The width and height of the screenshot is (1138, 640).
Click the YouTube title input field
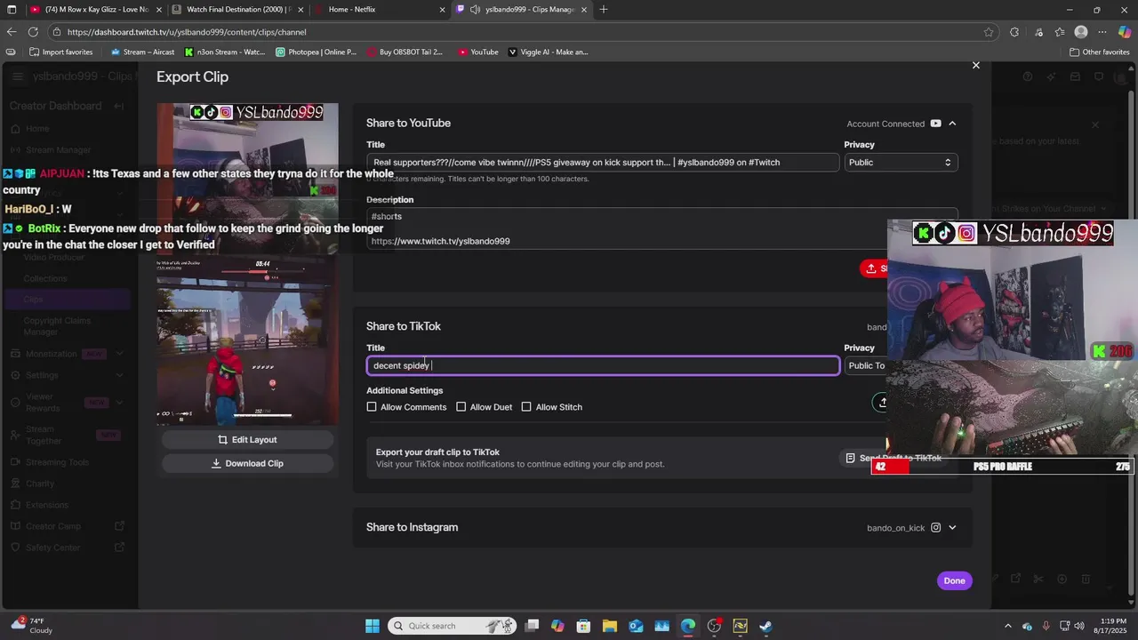click(603, 163)
